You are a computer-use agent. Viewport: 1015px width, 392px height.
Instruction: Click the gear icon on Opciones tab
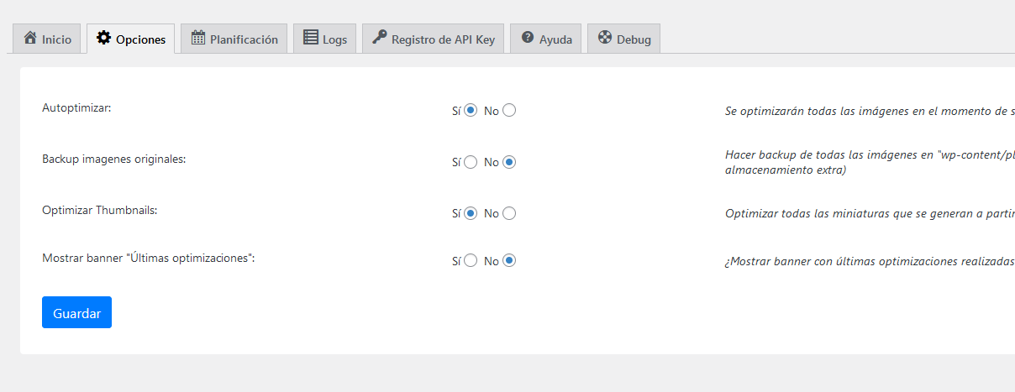pos(103,38)
